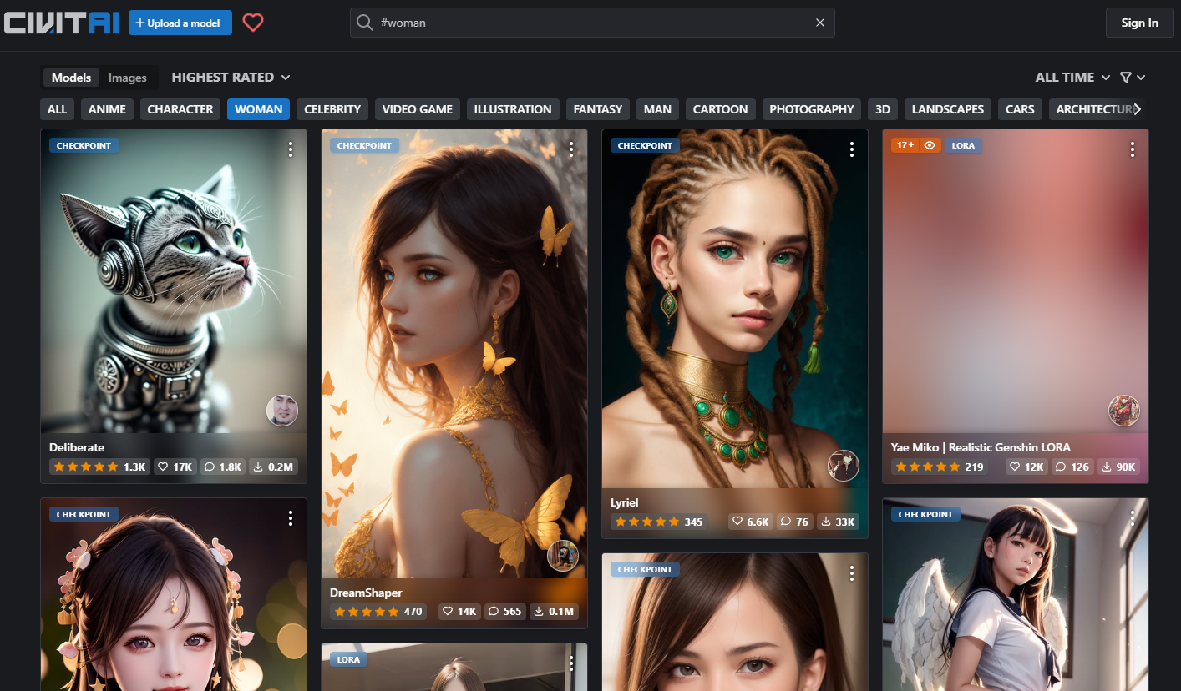Select the ALL category tag
1181x691 pixels.
[57, 109]
